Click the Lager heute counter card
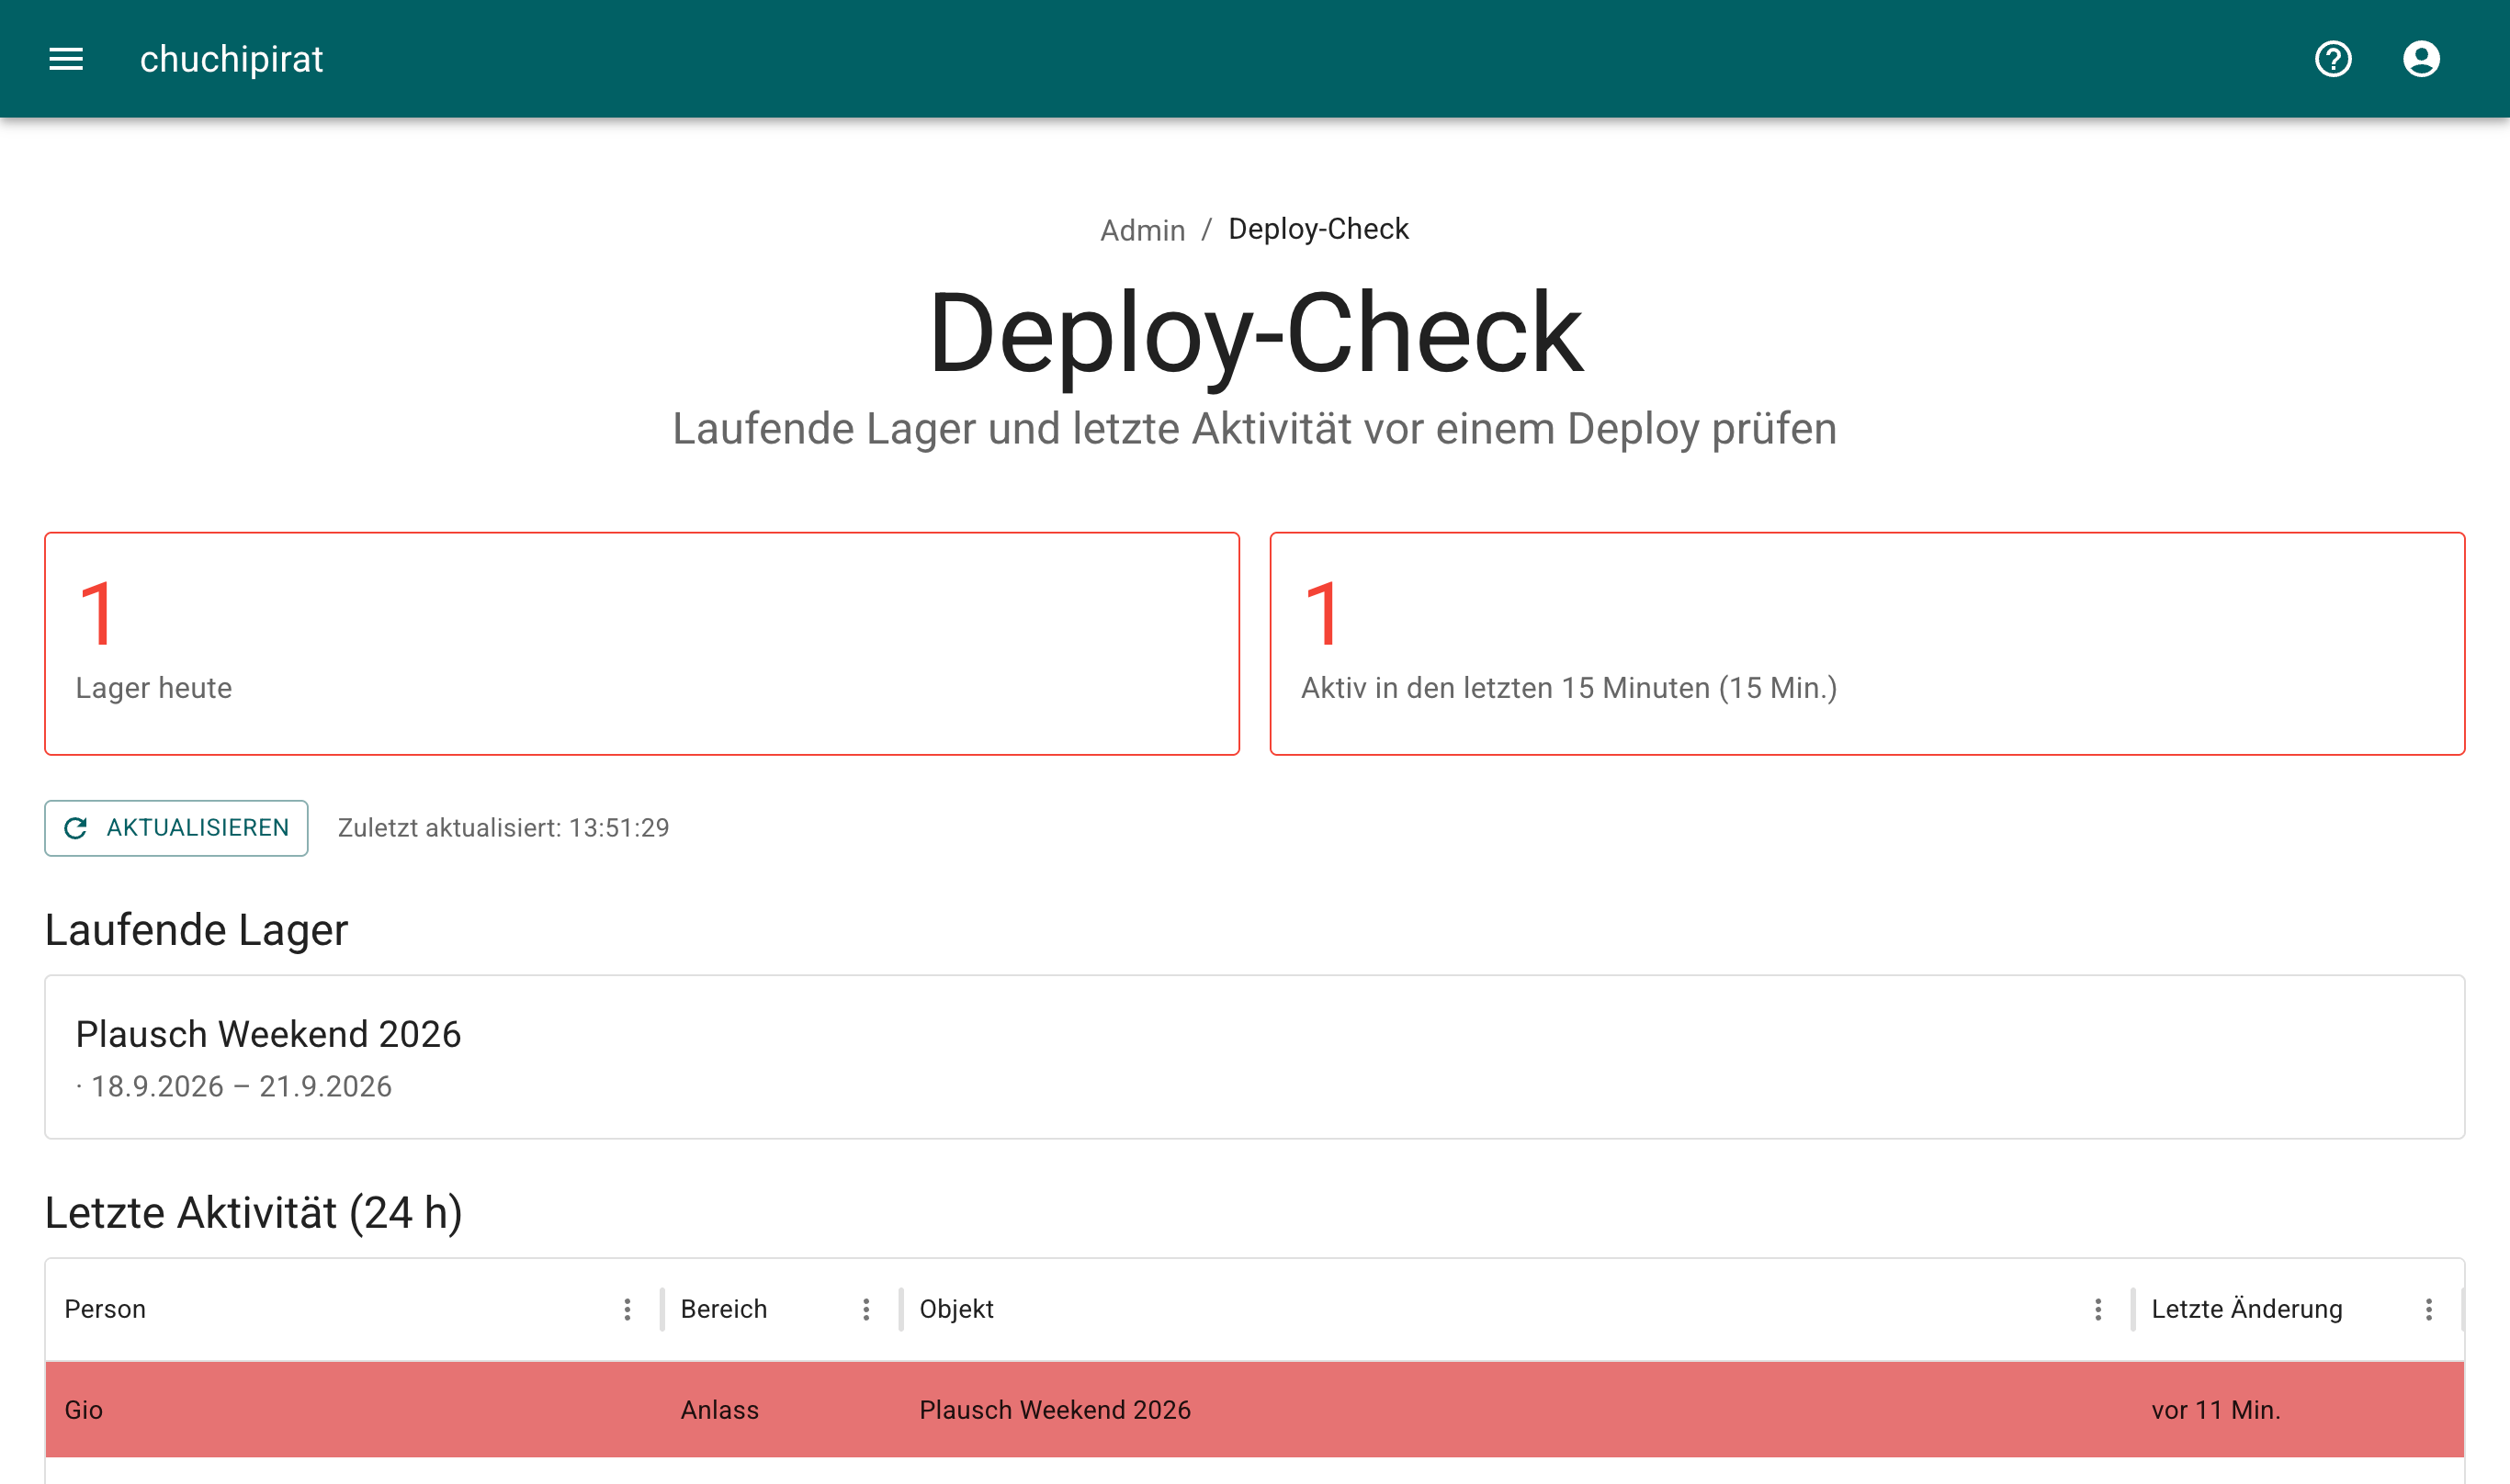The height and width of the screenshot is (1484, 2510). 641,644
